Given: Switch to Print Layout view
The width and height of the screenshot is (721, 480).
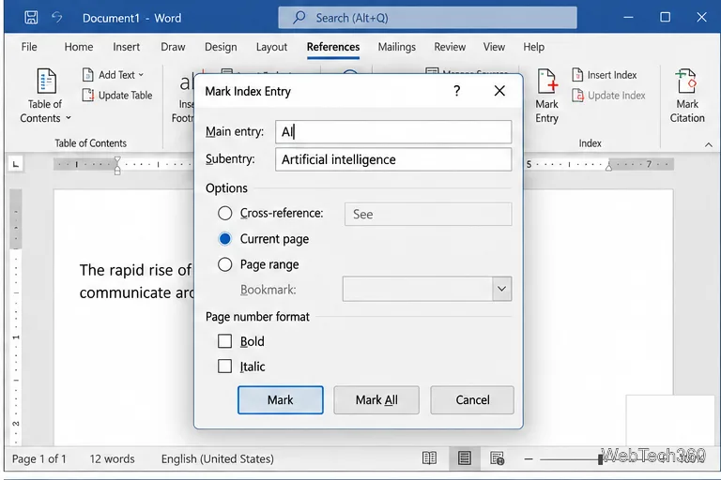Looking at the screenshot, I should (465, 457).
